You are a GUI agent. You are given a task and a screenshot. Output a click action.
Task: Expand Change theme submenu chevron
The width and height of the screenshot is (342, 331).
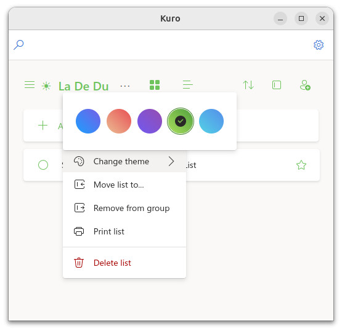(171, 161)
